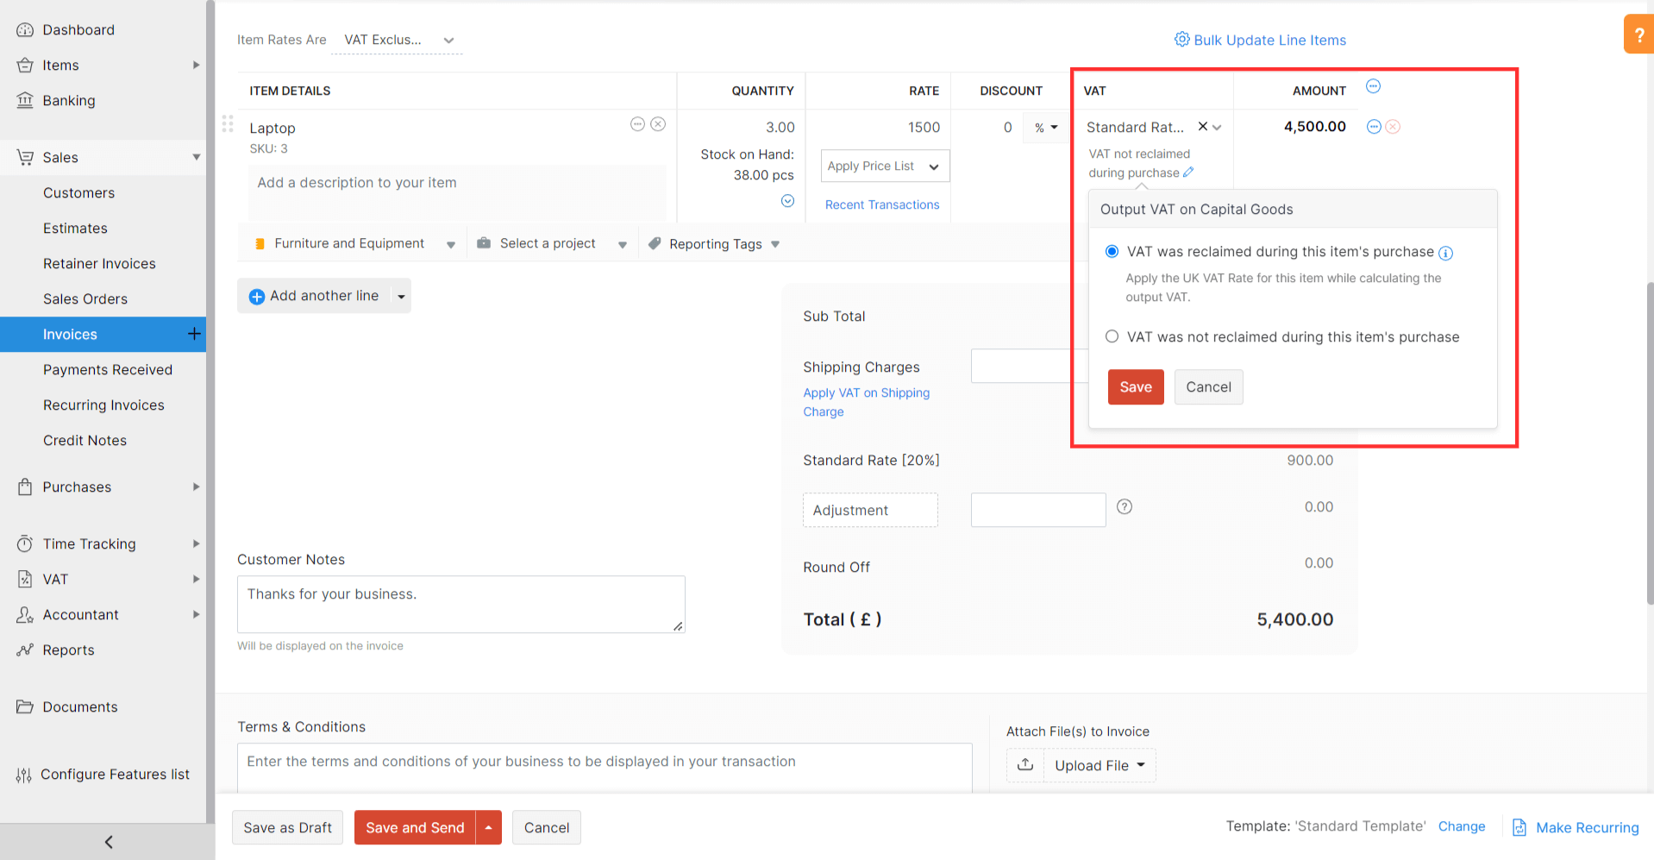Open Customers in the Sales menu
Viewport: 1654px width, 860px height.
(x=78, y=193)
